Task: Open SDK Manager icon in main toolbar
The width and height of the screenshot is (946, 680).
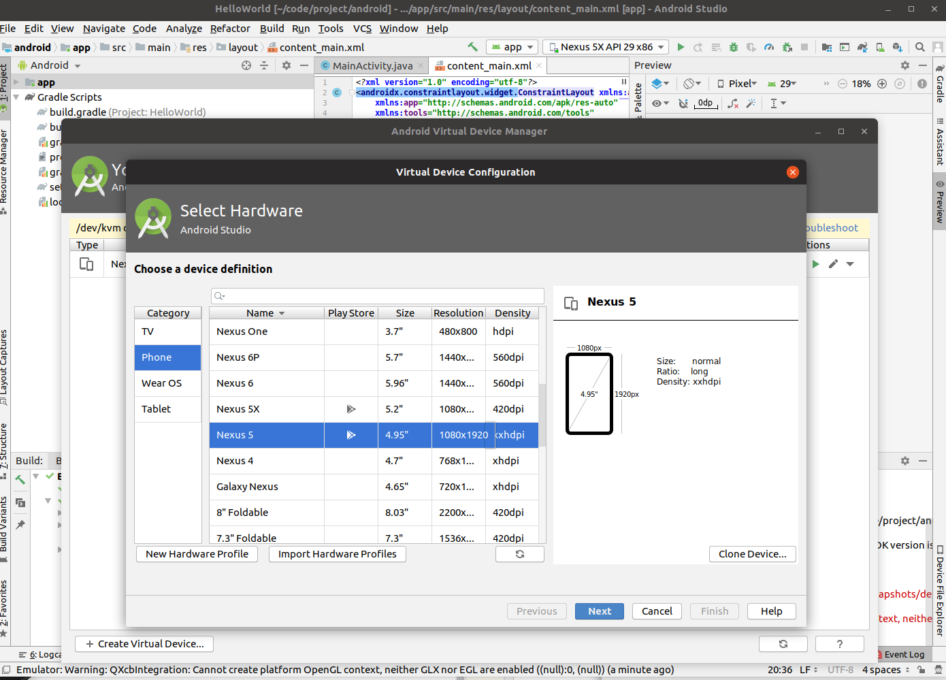Action: 898,47
